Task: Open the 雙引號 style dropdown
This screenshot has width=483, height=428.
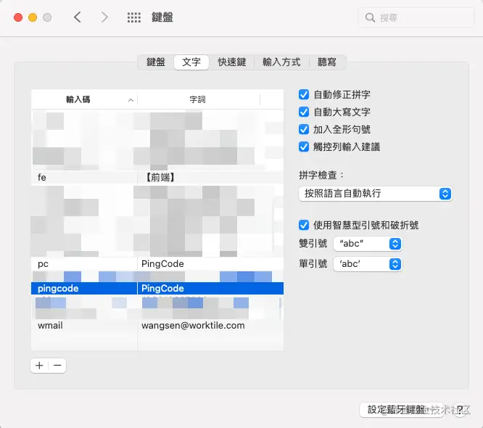Action: click(x=368, y=244)
